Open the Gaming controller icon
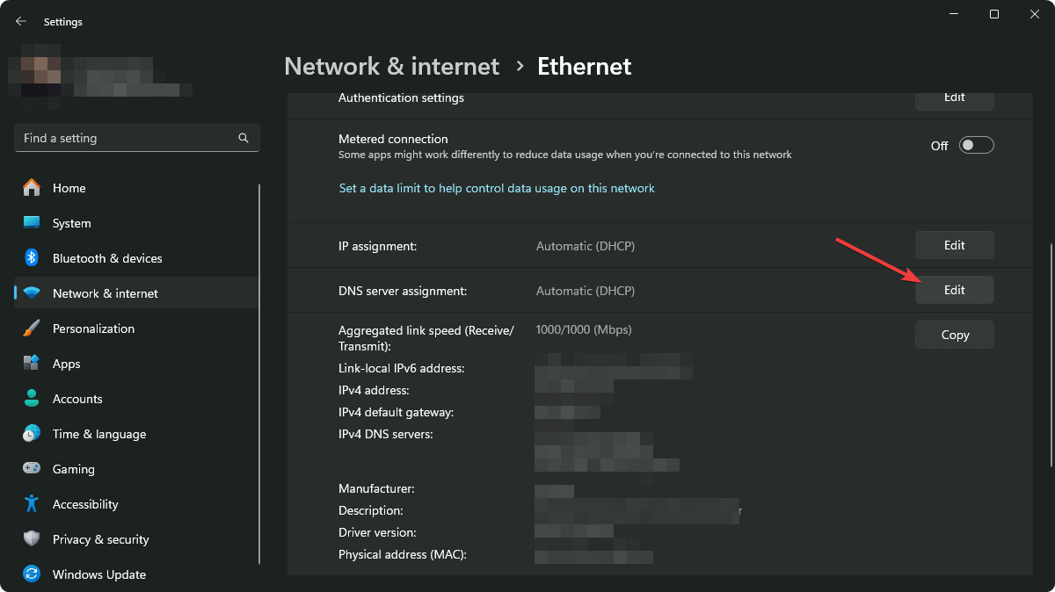Viewport: 1055px width, 592px height. pos(32,469)
